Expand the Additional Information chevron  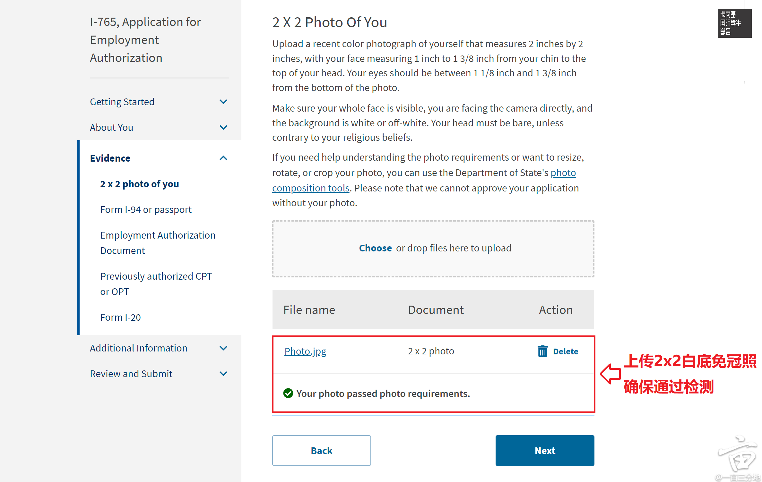(223, 348)
